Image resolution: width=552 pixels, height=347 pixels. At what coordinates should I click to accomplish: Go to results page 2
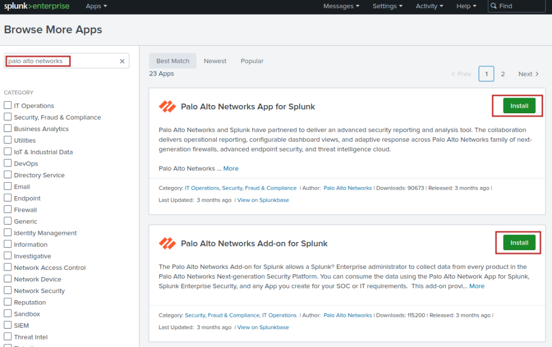(x=503, y=74)
